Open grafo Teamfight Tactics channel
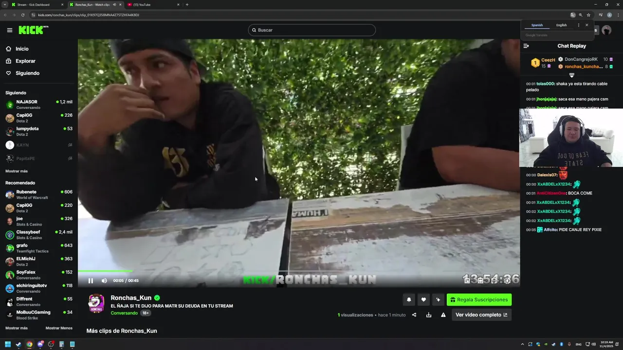 pos(39,248)
